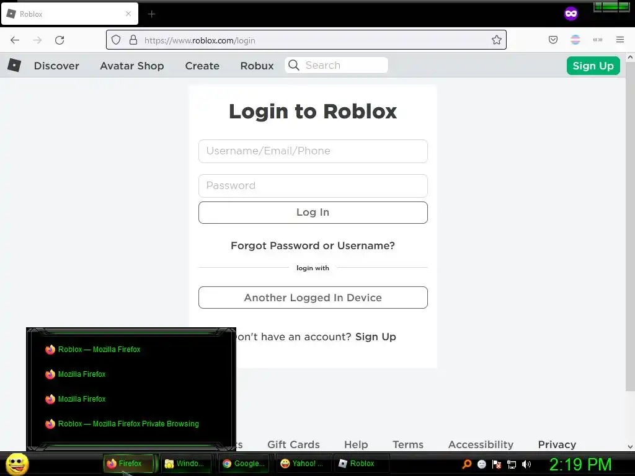This screenshot has width=635, height=476.
Task: Focus the Roblox Search field
Action: (x=337, y=65)
